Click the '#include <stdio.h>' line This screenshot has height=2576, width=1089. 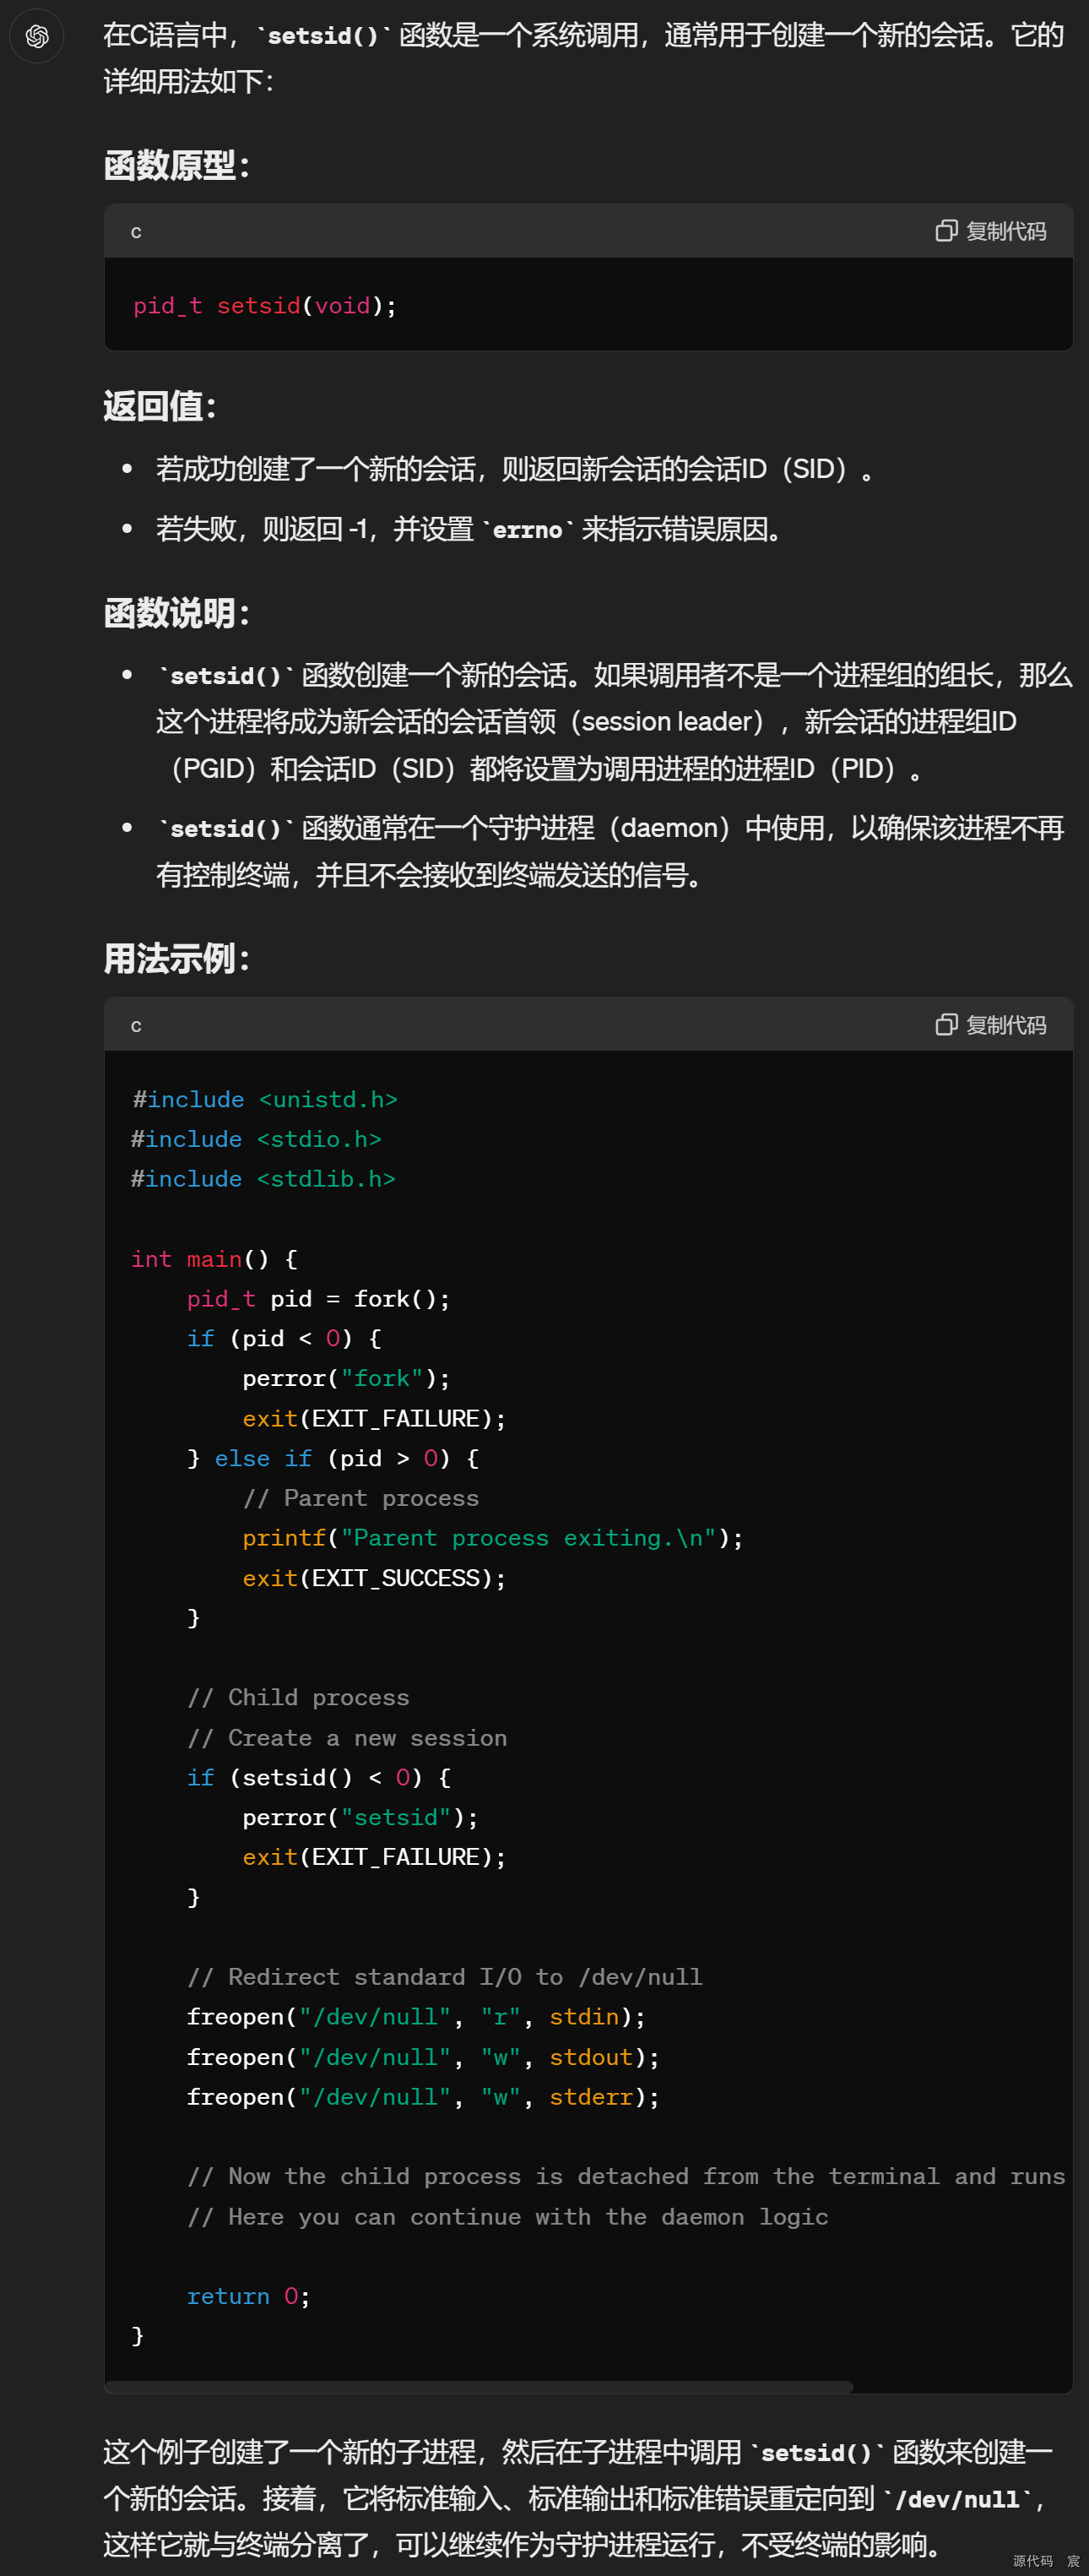coord(256,1139)
